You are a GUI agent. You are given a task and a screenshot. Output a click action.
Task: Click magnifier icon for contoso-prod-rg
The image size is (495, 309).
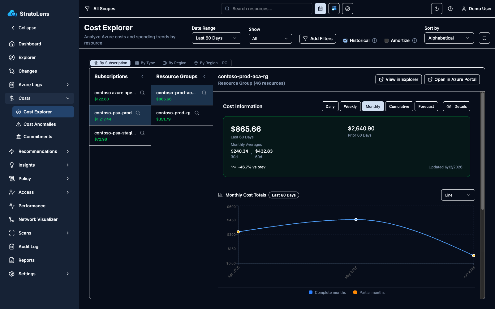point(197,113)
